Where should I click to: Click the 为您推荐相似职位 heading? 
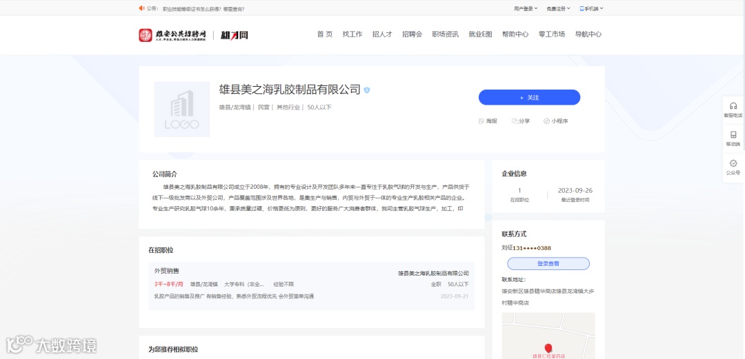coord(173,349)
